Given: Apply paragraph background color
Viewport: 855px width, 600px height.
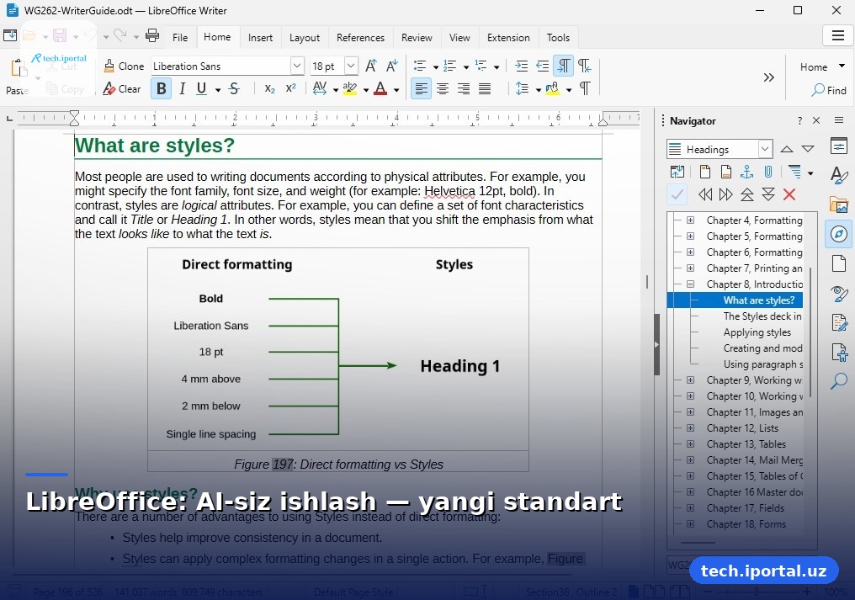Looking at the screenshot, I should 552,89.
